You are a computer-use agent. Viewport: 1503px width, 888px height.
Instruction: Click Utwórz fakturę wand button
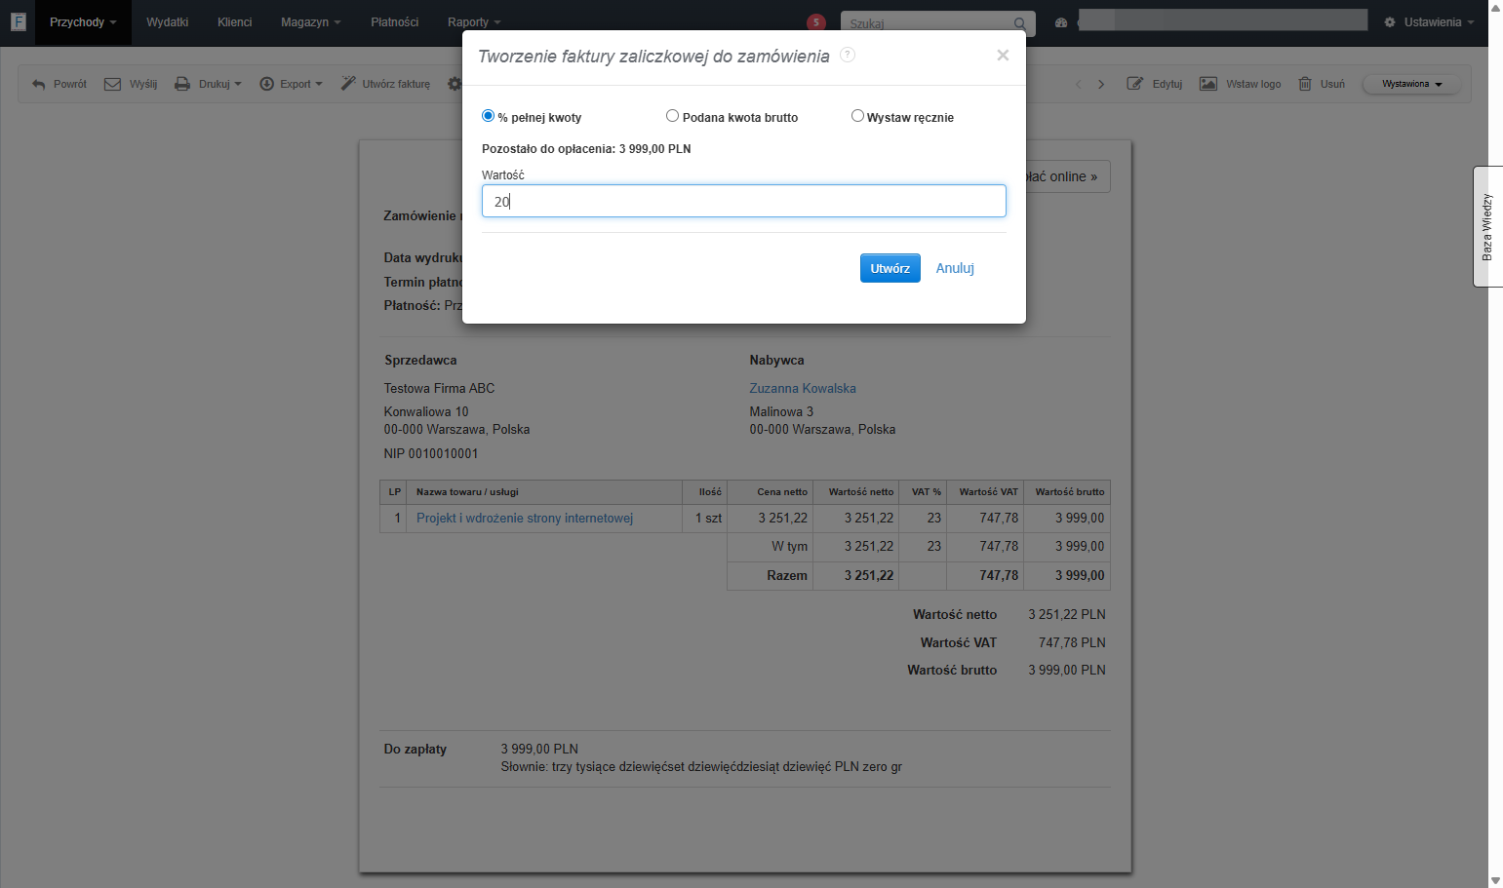tap(385, 84)
